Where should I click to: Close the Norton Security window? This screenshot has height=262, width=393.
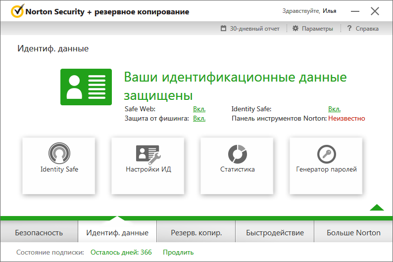pos(375,11)
